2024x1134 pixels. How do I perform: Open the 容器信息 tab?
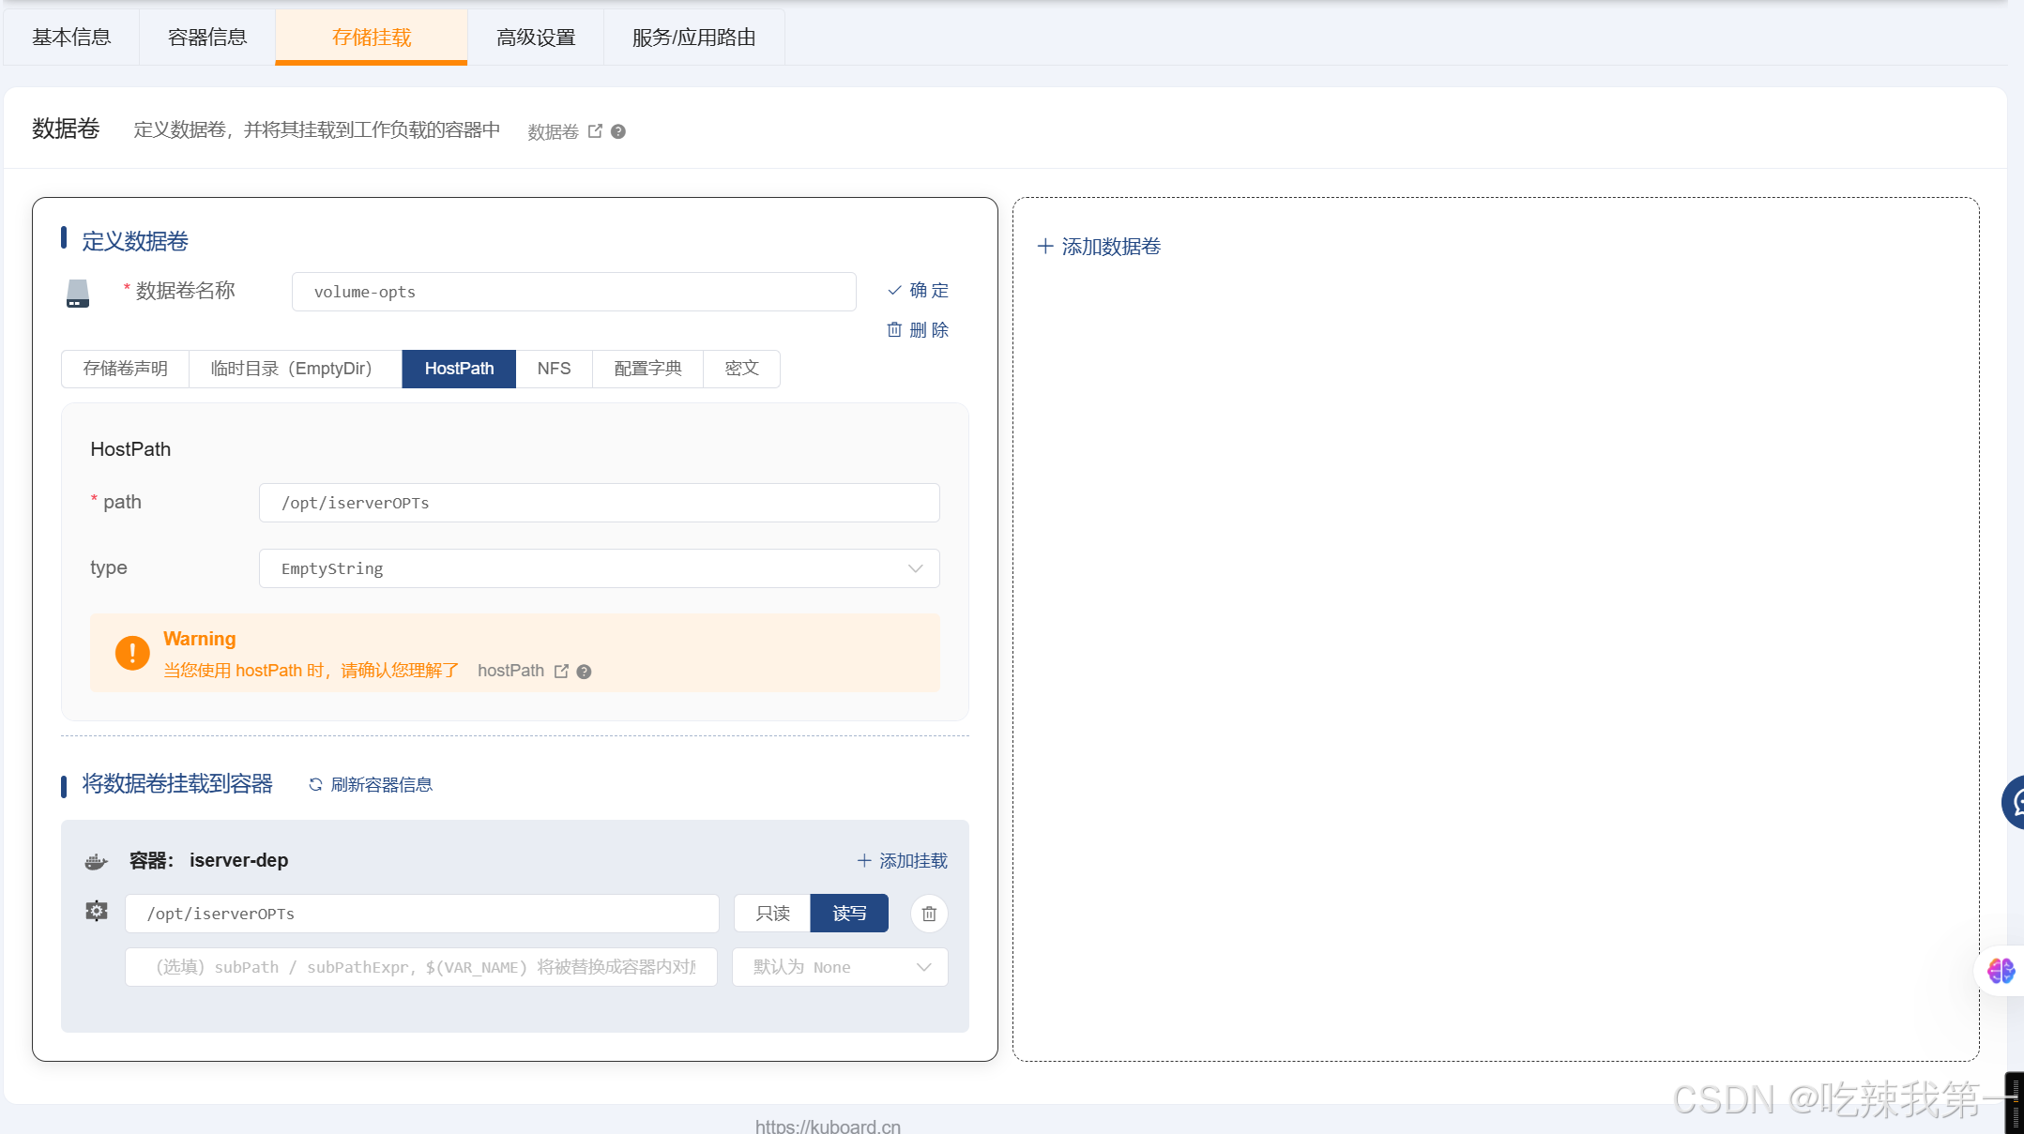[207, 38]
